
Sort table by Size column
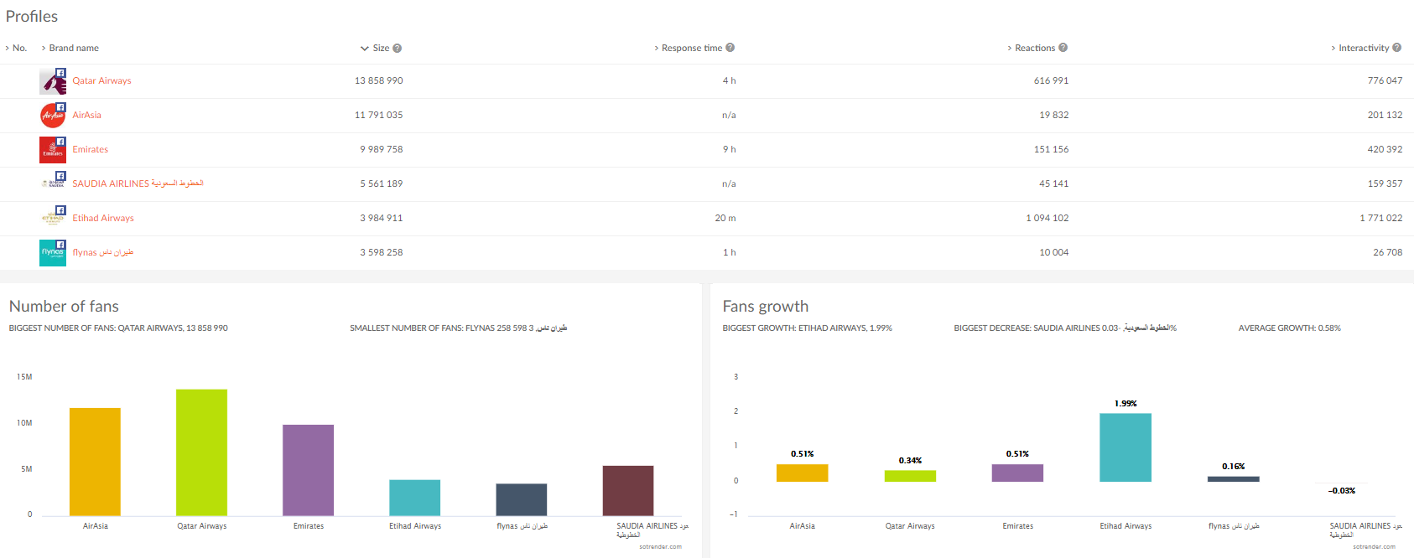pos(380,48)
